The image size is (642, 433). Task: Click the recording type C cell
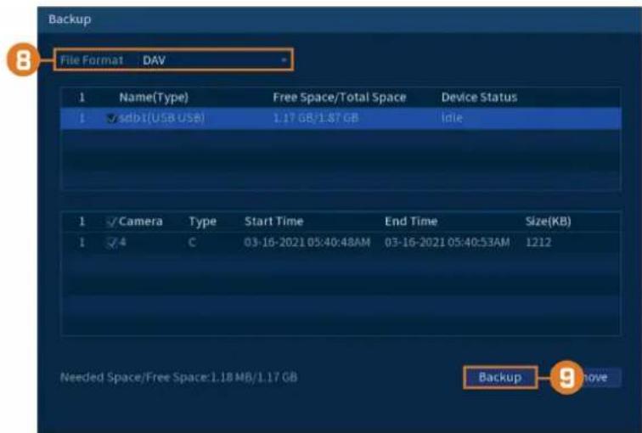(x=192, y=243)
